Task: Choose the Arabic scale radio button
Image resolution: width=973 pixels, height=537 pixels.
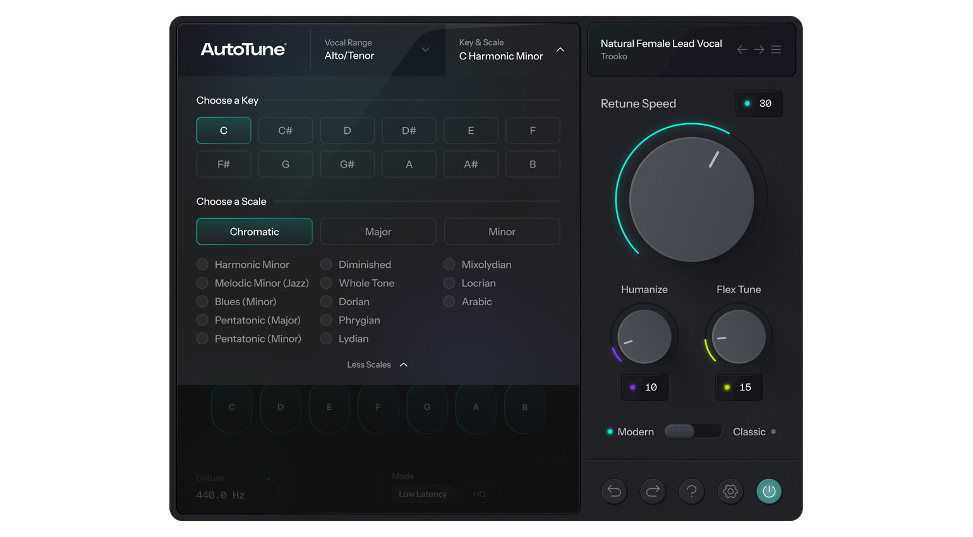Action: (x=449, y=301)
